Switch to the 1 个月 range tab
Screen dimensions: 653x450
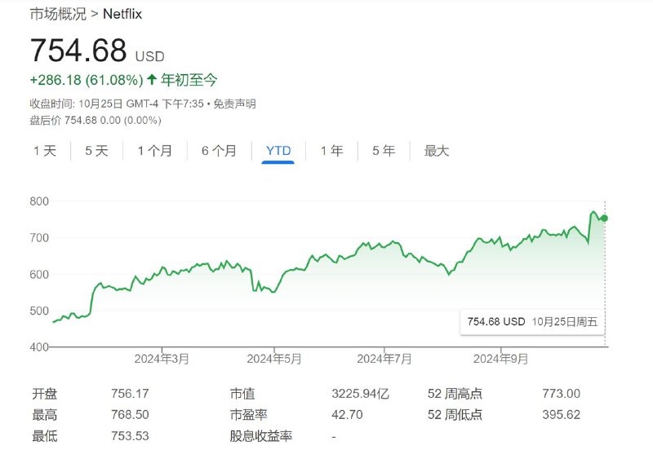pyautogui.click(x=155, y=151)
